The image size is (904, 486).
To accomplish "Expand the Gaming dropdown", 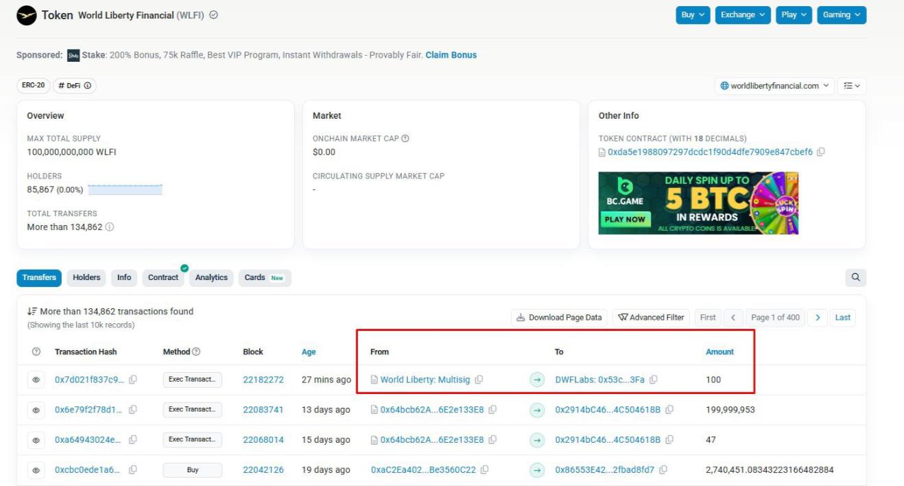I will (x=842, y=15).
